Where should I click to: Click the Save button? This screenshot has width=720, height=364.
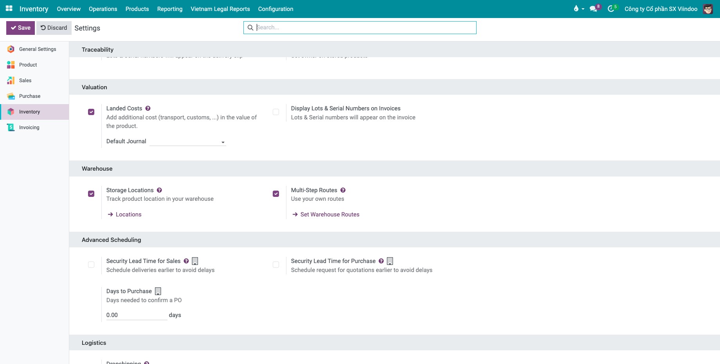(x=20, y=28)
